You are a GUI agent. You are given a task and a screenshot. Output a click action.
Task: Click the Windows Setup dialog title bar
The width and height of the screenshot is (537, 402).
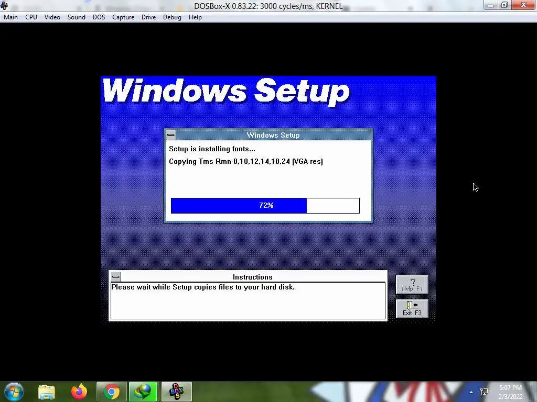click(273, 135)
